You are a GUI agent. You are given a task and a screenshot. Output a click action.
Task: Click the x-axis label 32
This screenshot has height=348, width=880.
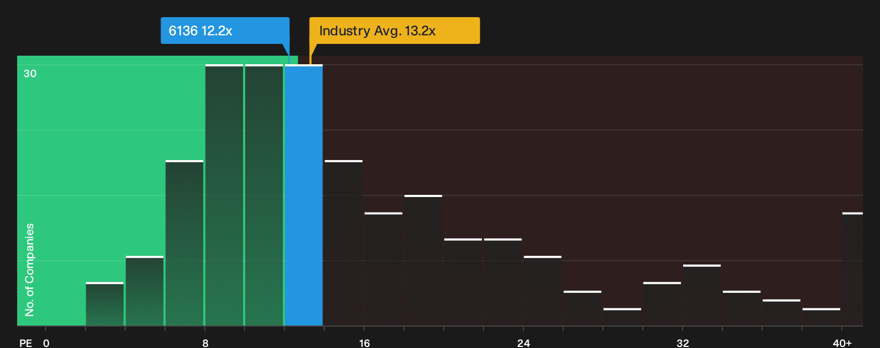click(x=683, y=343)
